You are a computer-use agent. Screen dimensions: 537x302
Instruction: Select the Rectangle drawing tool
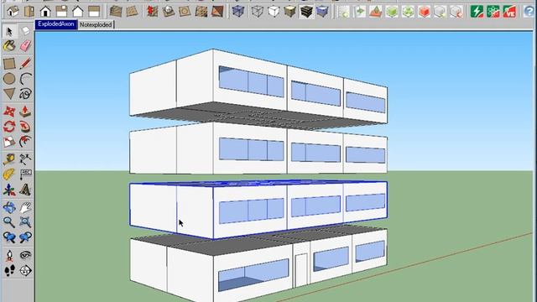pyautogui.click(x=9, y=64)
